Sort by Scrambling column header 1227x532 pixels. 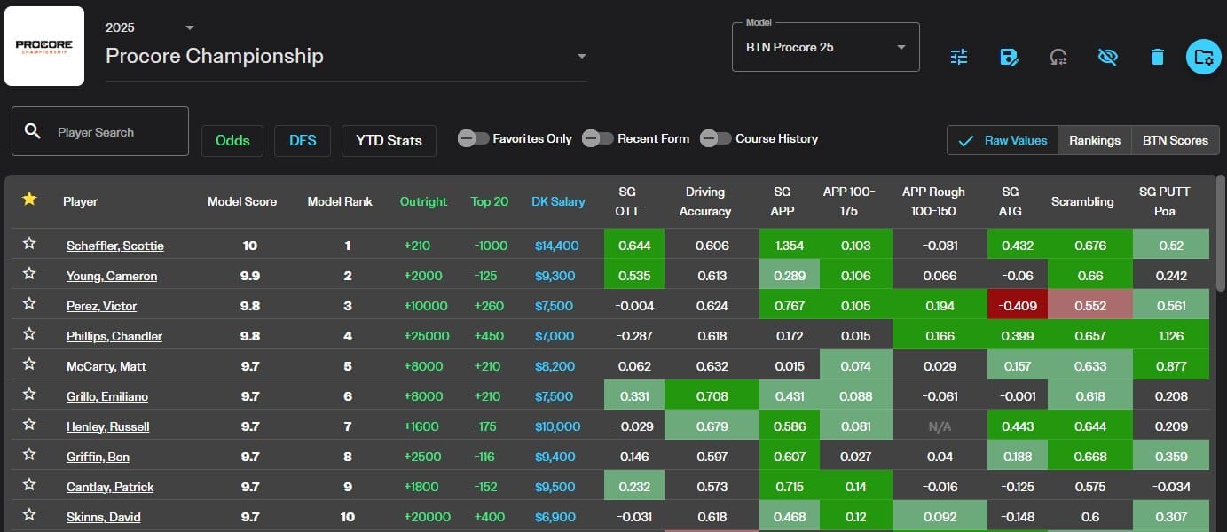[1082, 201]
